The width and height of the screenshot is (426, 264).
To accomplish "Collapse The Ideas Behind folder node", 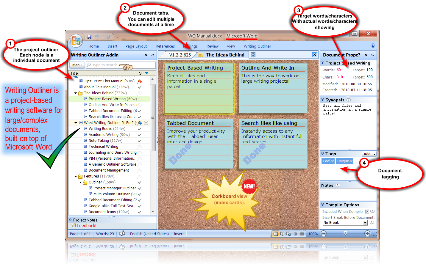I will [76, 93].
